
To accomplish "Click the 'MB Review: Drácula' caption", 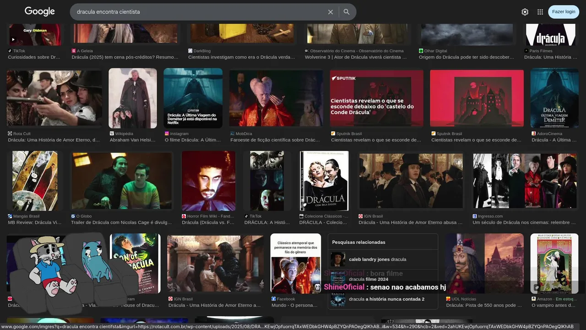I will tap(35, 223).
